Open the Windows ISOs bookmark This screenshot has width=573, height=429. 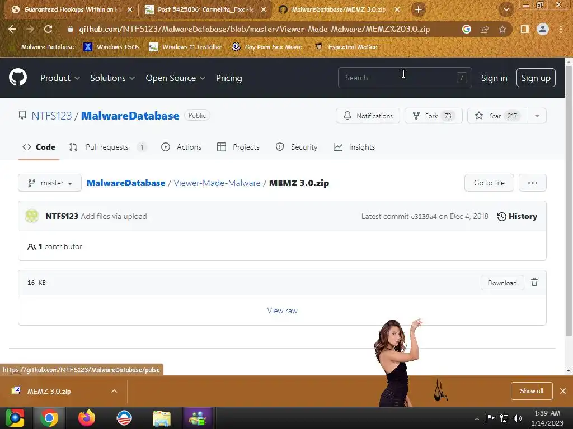111,47
